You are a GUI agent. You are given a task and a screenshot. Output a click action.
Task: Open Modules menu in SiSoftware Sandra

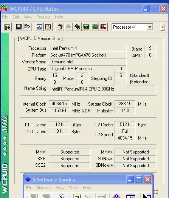coord(44,188)
